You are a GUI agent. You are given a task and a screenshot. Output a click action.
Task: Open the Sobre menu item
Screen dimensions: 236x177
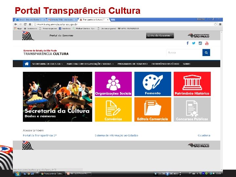tap(187, 64)
